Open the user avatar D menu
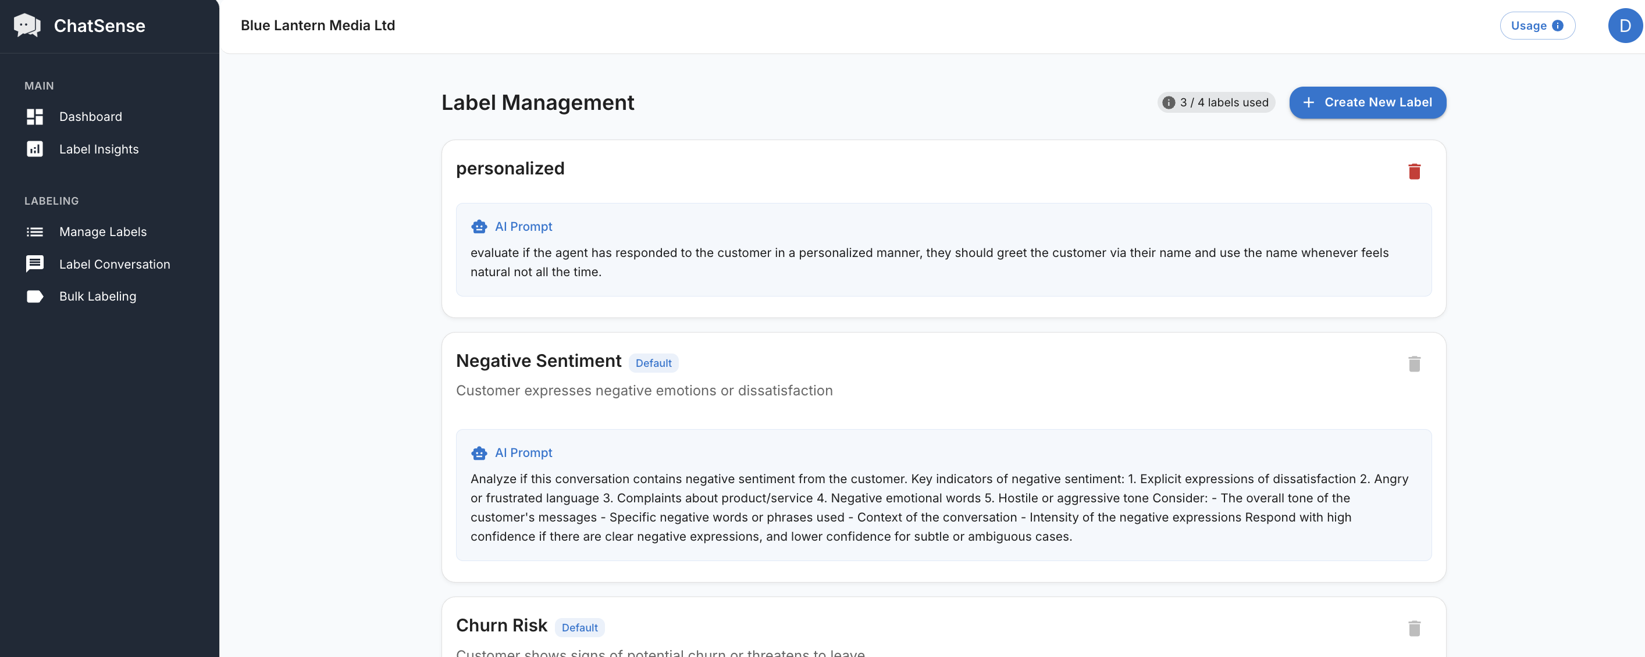This screenshot has width=1645, height=657. click(x=1625, y=26)
